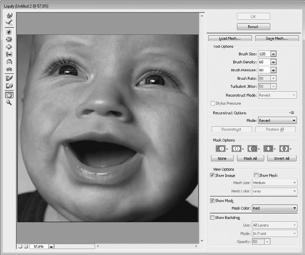Select the Bloat tool

[9, 47]
